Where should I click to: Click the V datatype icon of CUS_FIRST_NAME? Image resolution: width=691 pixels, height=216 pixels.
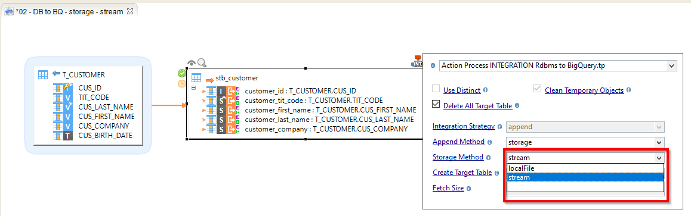tap(68, 117)
